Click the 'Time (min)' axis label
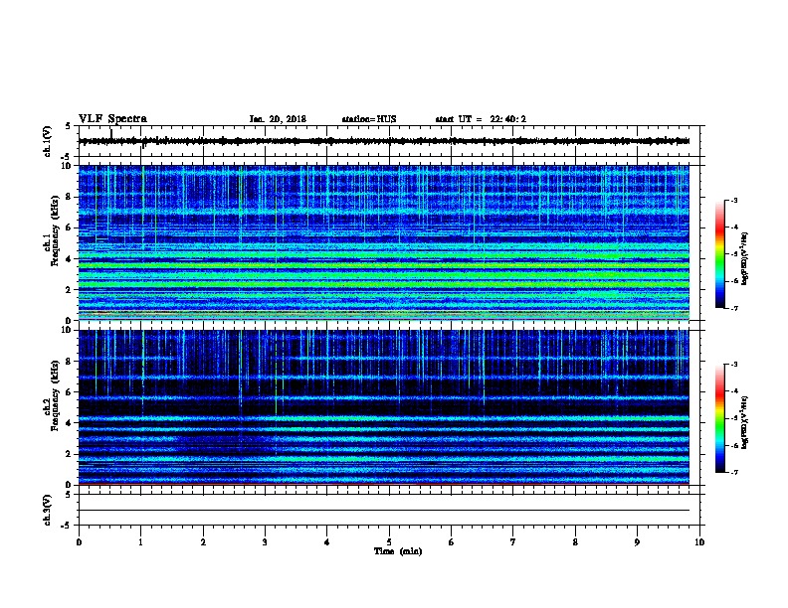 tap(398, 551)
